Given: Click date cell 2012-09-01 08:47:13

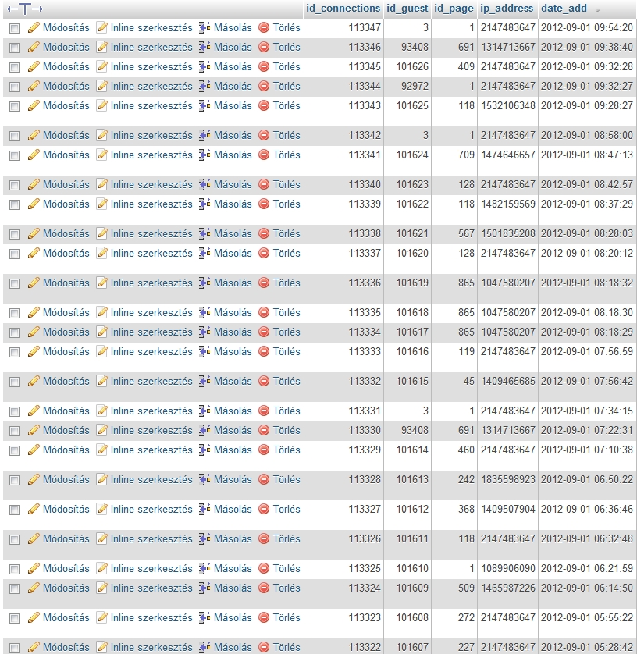Looking at the screenshot, I should pyautogui.click(x=587, y=155).
